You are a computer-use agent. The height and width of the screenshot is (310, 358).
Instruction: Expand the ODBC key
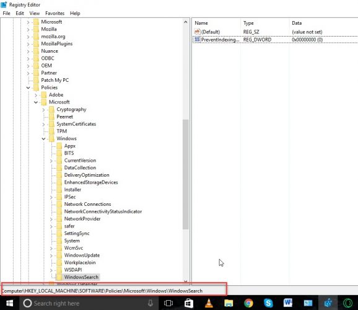pos(28,59)
